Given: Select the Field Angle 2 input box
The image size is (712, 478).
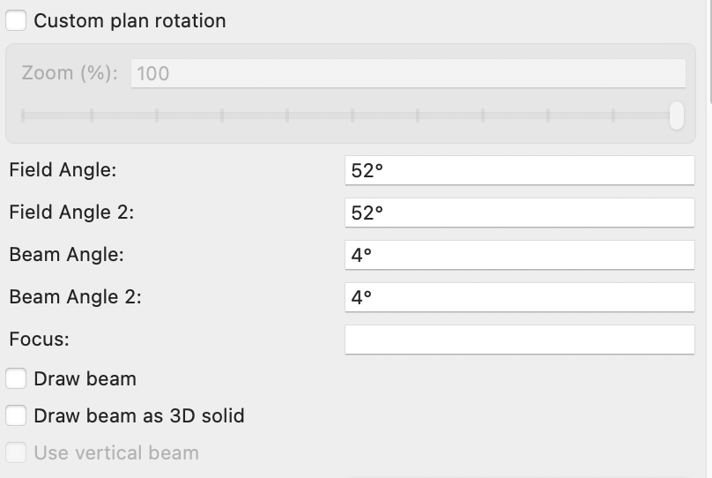Looking at the screenshot, I should pos(520,213).
